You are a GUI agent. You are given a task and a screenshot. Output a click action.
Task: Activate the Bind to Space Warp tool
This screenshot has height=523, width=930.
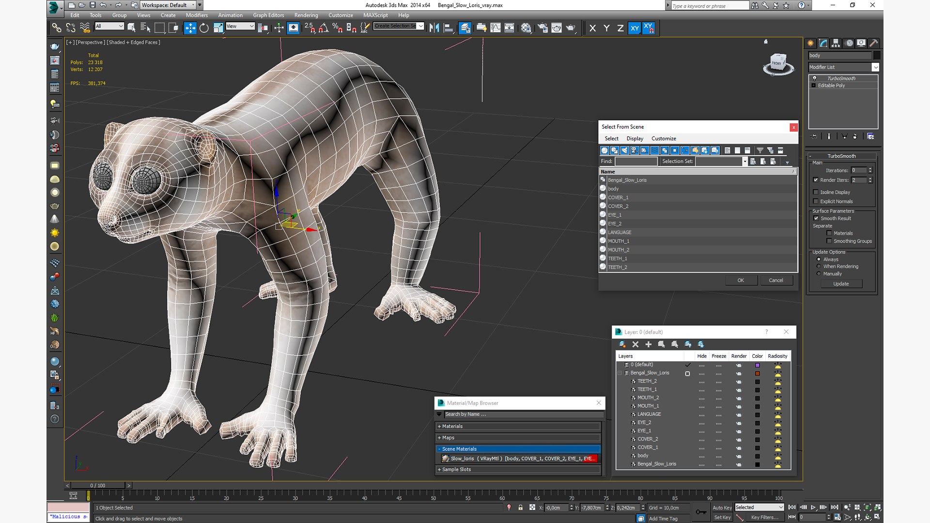click(x=85, y=28)
